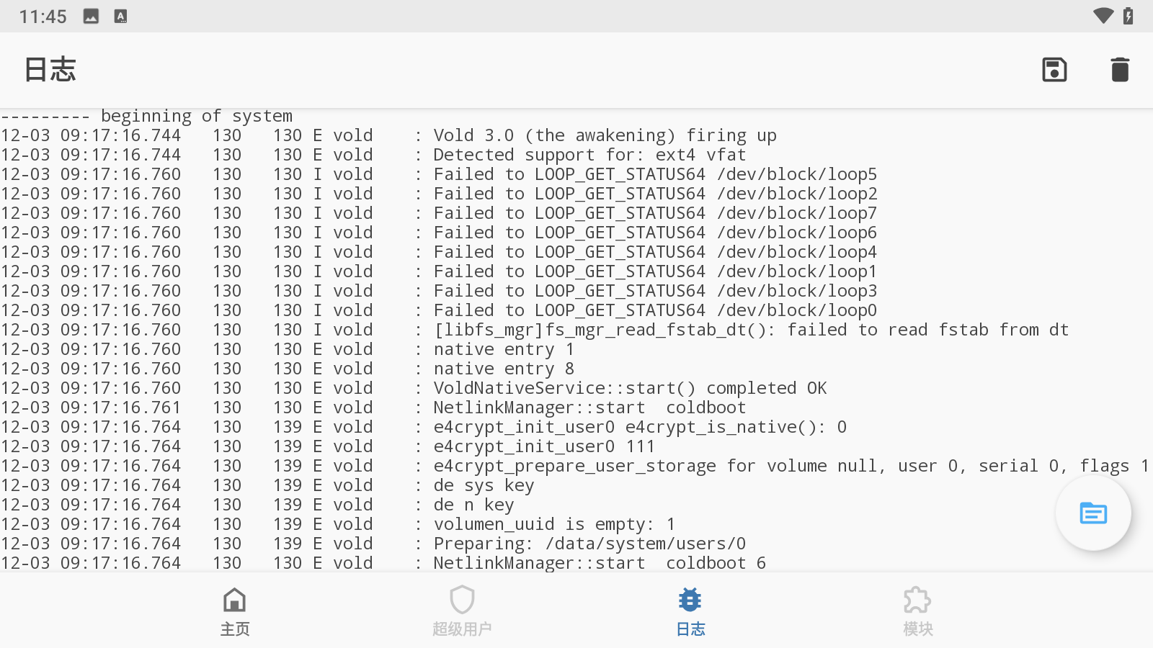Viewport: 1153px width, 648px height.
Task: Tap the image notification icon
Action: coord(91,16)
